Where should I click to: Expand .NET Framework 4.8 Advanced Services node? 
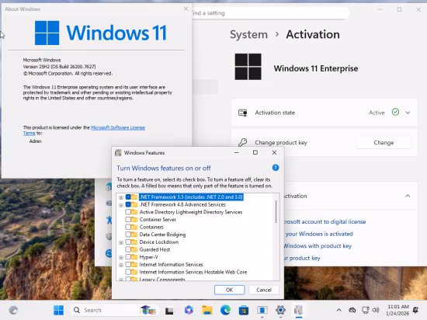pos(121,205)
